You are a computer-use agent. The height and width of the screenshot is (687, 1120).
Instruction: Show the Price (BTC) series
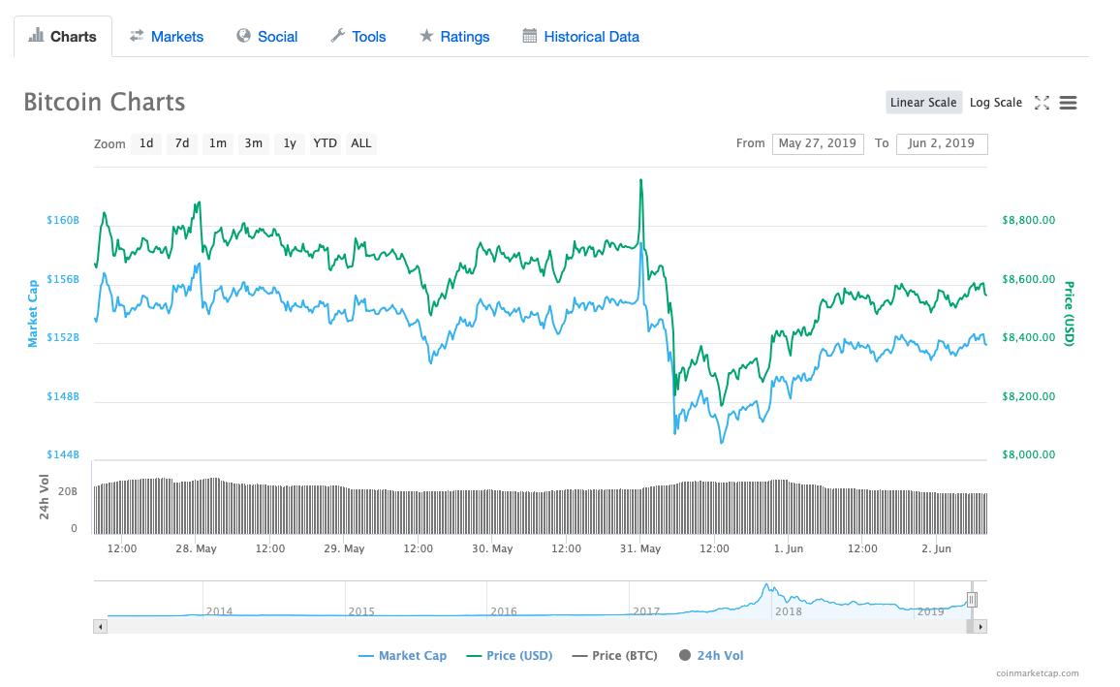tap(614, 655)
